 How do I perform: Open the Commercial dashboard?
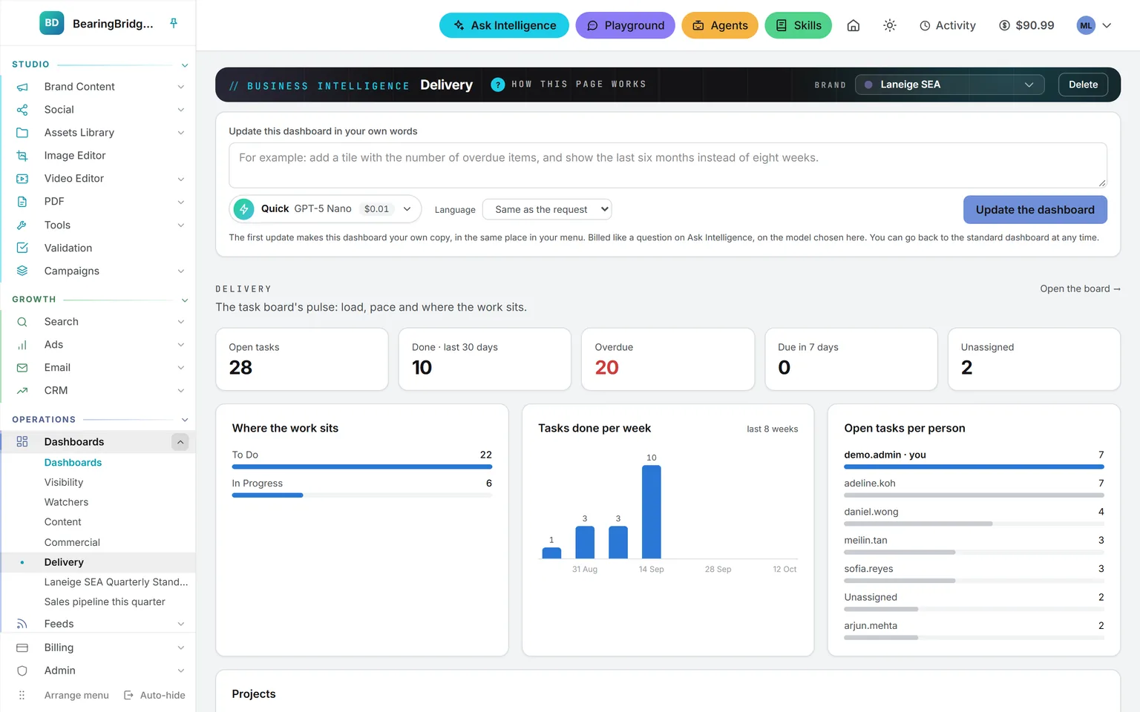tap(72, 542)
